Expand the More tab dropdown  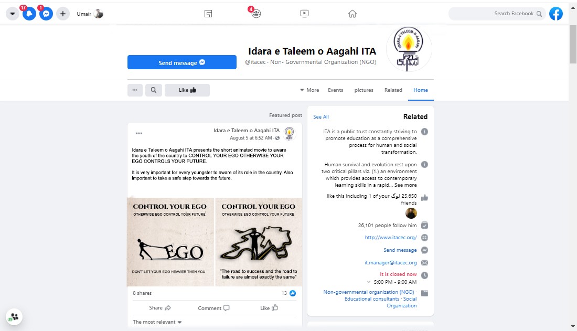pos(309,90)
